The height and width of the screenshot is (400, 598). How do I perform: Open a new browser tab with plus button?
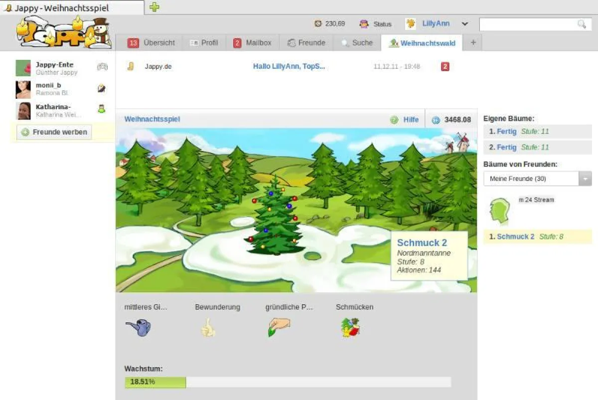pos(154,7)
